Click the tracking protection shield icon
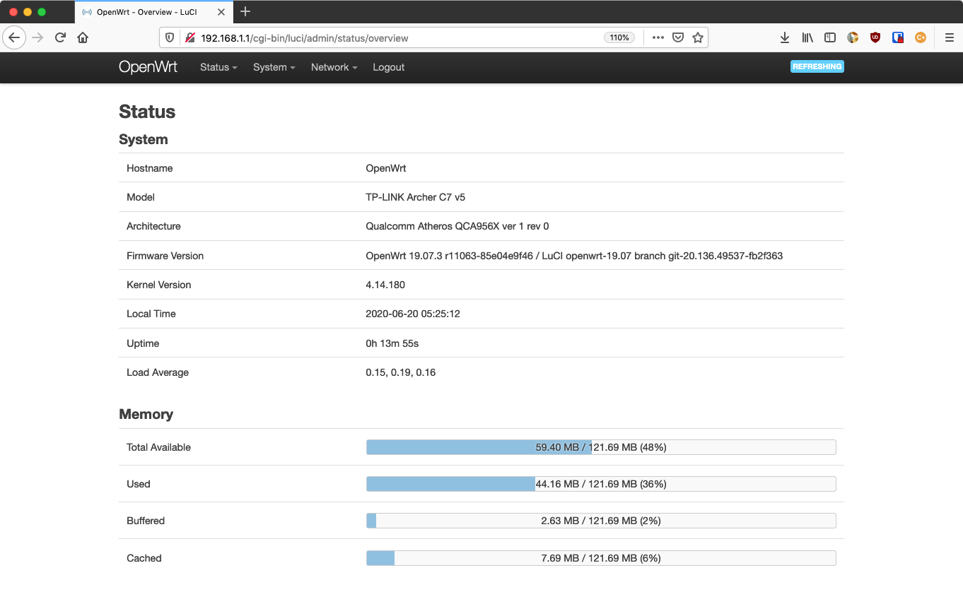Screen dimensions: 963x592 (170, 38)
